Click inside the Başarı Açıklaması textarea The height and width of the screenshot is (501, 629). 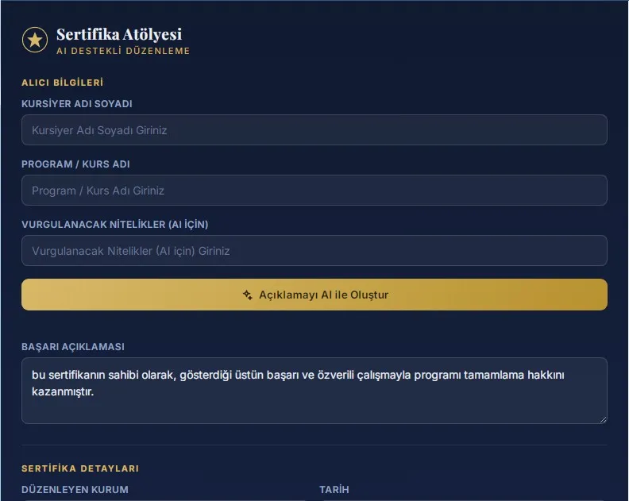tap(314, 391)
